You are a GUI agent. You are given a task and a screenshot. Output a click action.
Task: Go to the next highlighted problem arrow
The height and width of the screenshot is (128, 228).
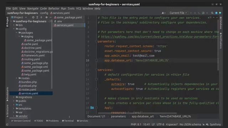tap(217, 17)
